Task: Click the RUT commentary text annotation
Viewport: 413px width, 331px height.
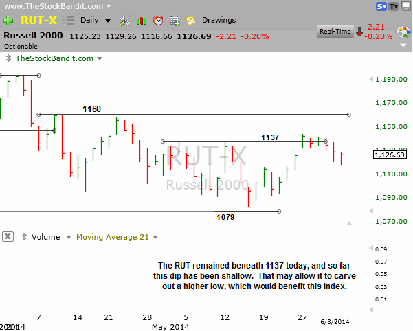Action: point(254,276)
